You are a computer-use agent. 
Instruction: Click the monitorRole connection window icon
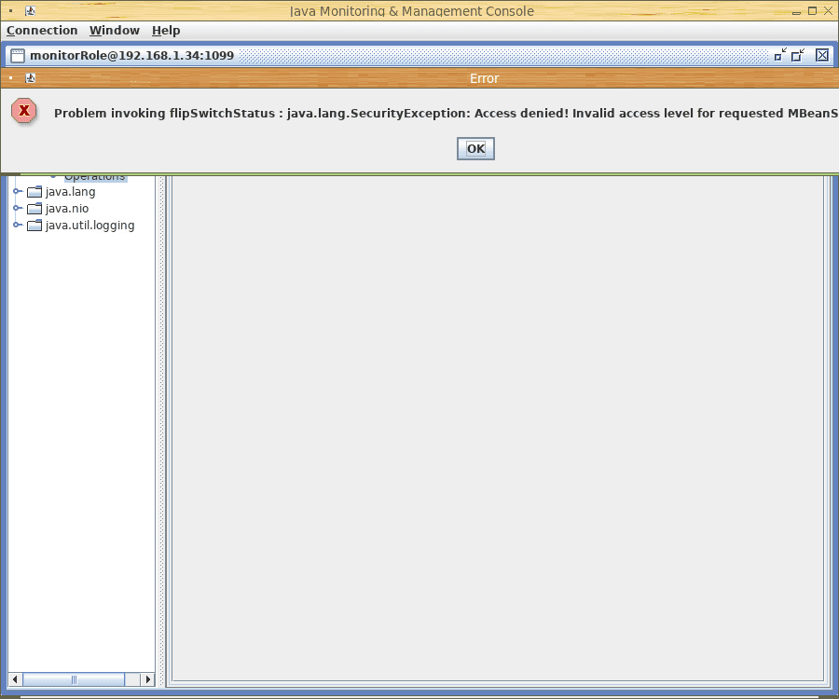point(18,56)
